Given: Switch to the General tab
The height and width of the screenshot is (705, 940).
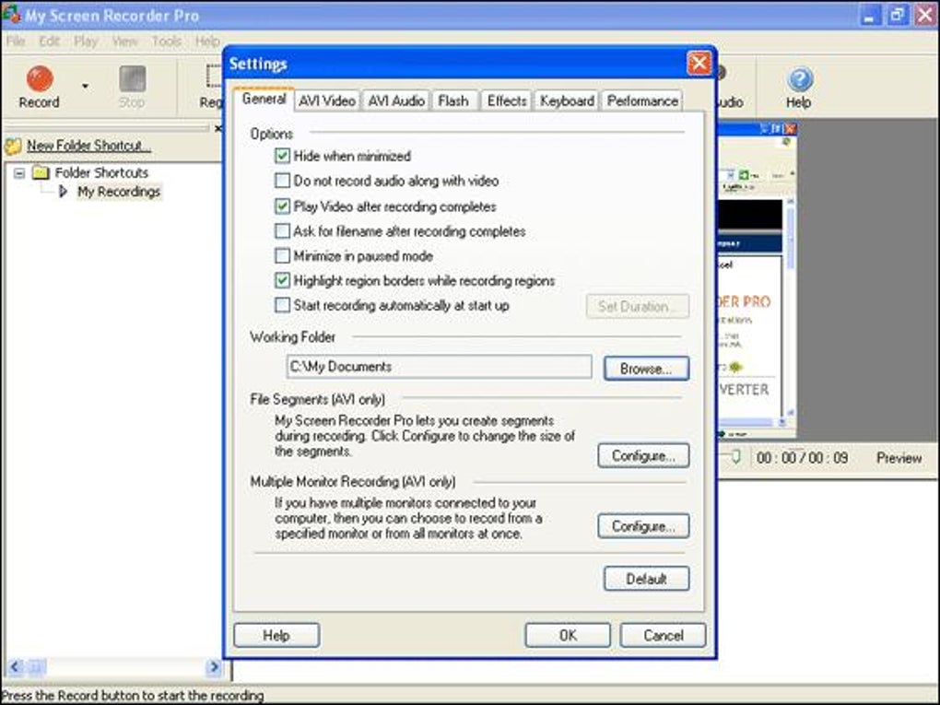Looking at the screenshot, I should tap(264, 99).
